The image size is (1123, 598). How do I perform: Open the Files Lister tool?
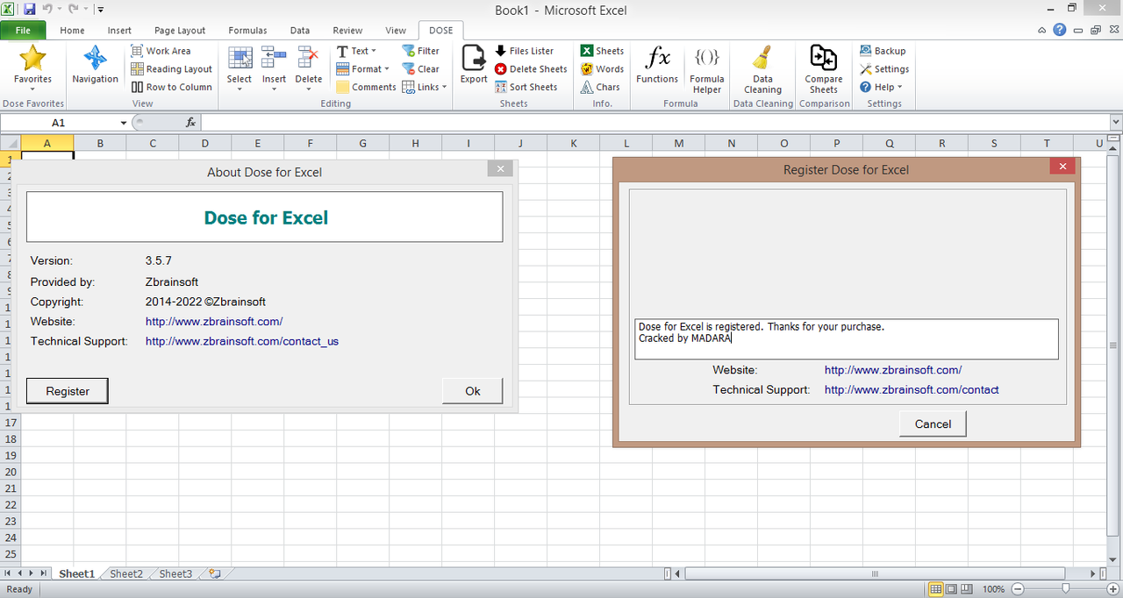click(525, 51)
